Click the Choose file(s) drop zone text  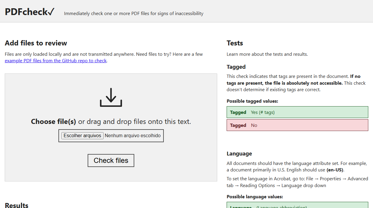pos(53,121)
